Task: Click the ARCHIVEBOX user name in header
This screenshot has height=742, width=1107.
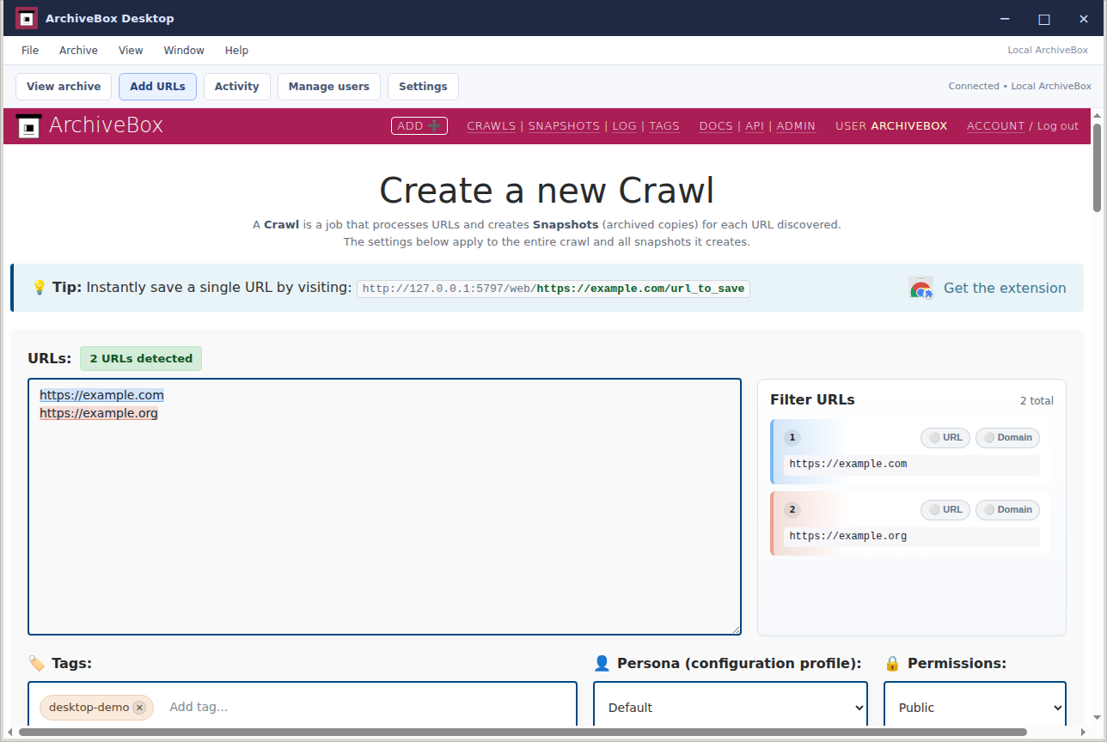Action: pos(908,126)
